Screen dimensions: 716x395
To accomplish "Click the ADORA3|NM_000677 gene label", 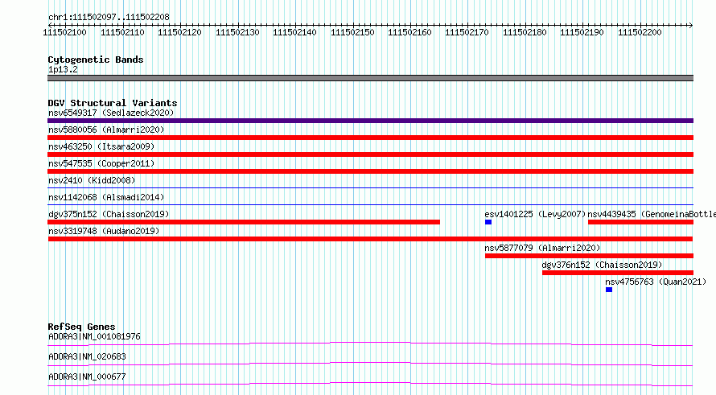I will (x=87, y=376).
